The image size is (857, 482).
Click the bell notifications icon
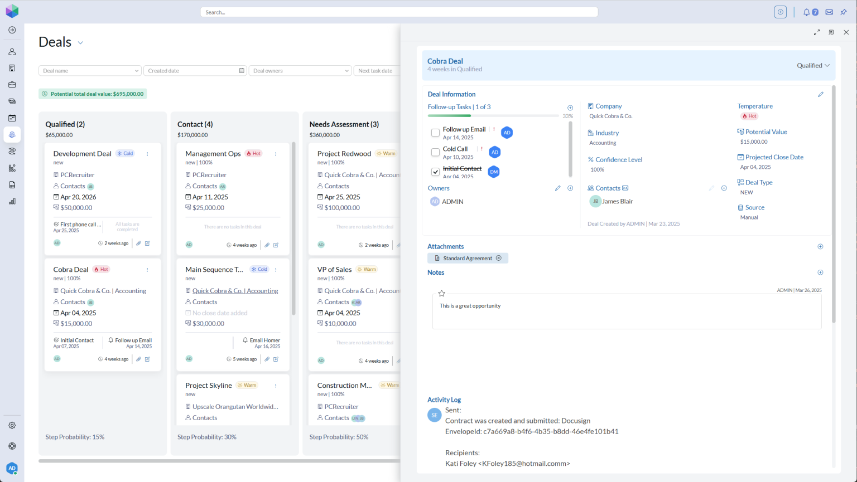[x=805, y=12]
